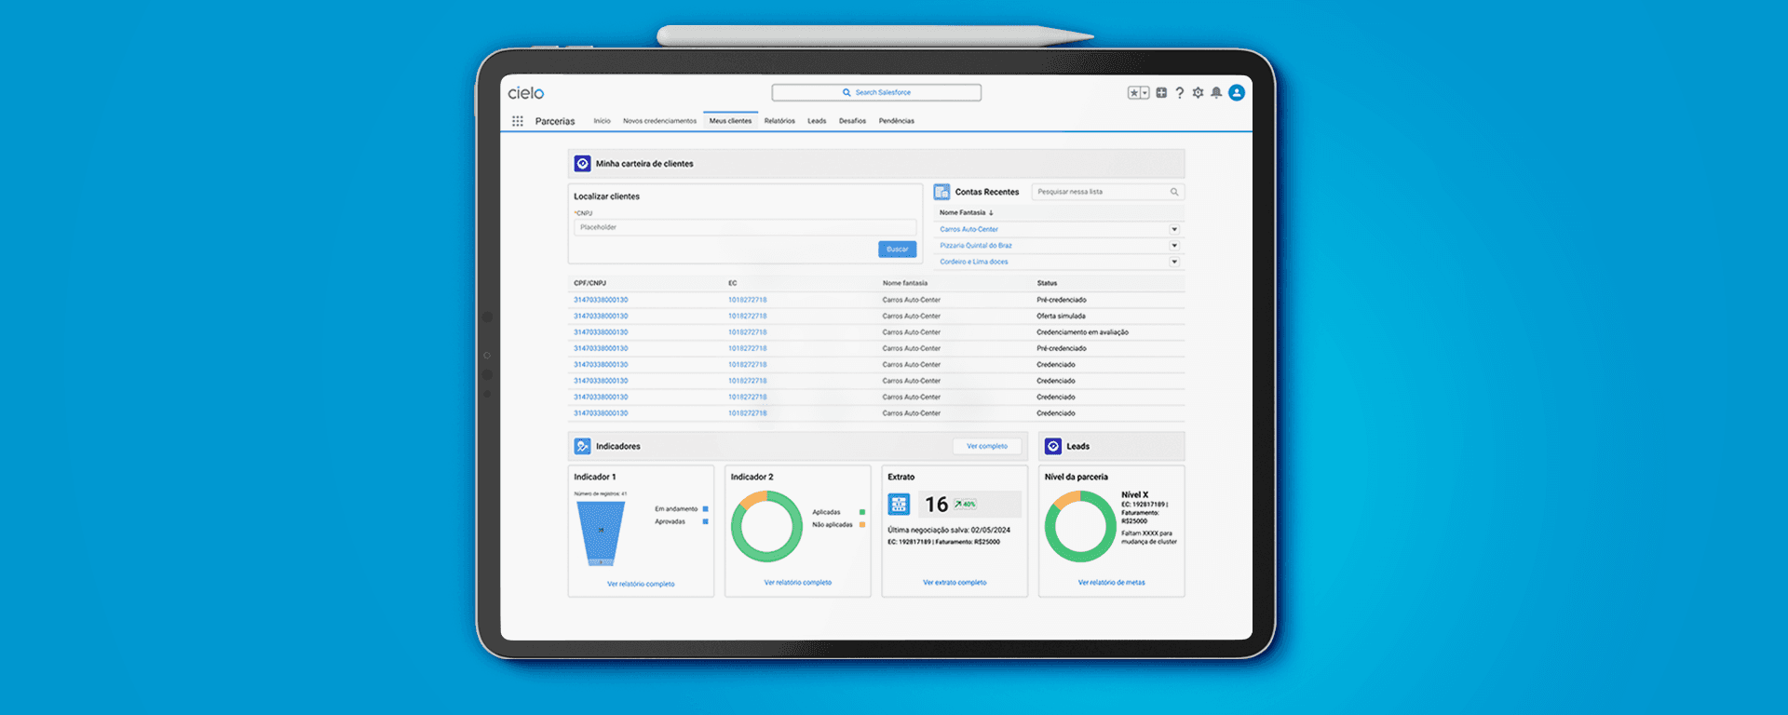Focus the Search Salesforce field
This screenshot has width=1788, height=715.
pyautogui.click(x=876, y=93)
